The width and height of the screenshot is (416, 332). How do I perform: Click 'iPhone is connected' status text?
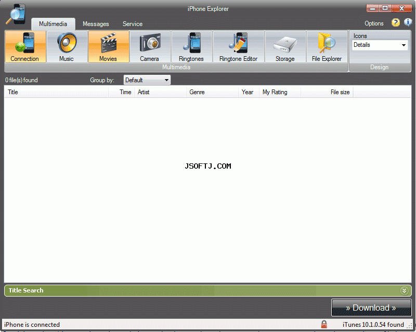[x=32, y=325]
